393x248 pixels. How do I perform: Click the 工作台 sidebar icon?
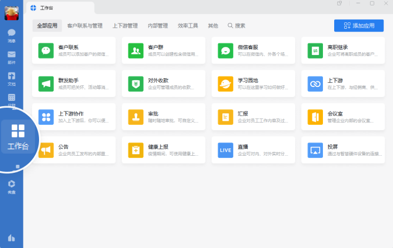[18, 137]
